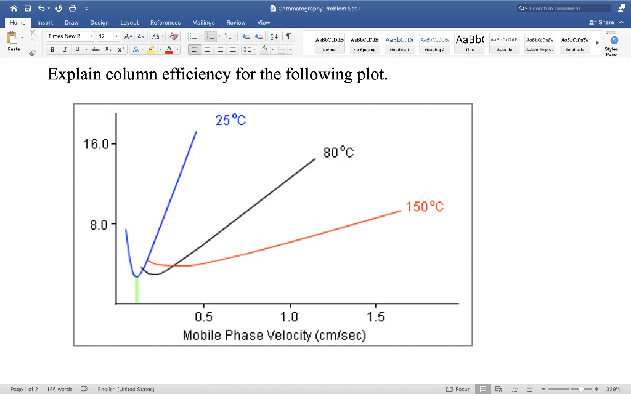631x394 pixels.
Task: Open the font size dropdown
Action: pyautogui.click(x=116, y=36)
